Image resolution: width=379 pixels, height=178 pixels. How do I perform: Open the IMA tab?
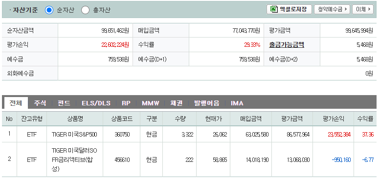tap(237, 103)
